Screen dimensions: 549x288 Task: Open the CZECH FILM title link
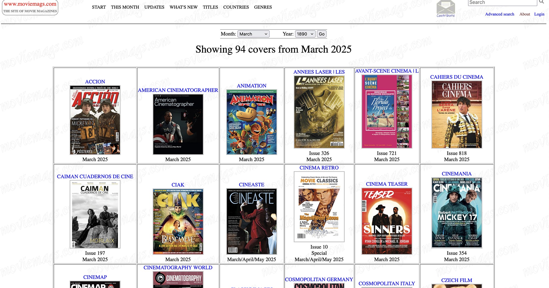tap(456, 280)
